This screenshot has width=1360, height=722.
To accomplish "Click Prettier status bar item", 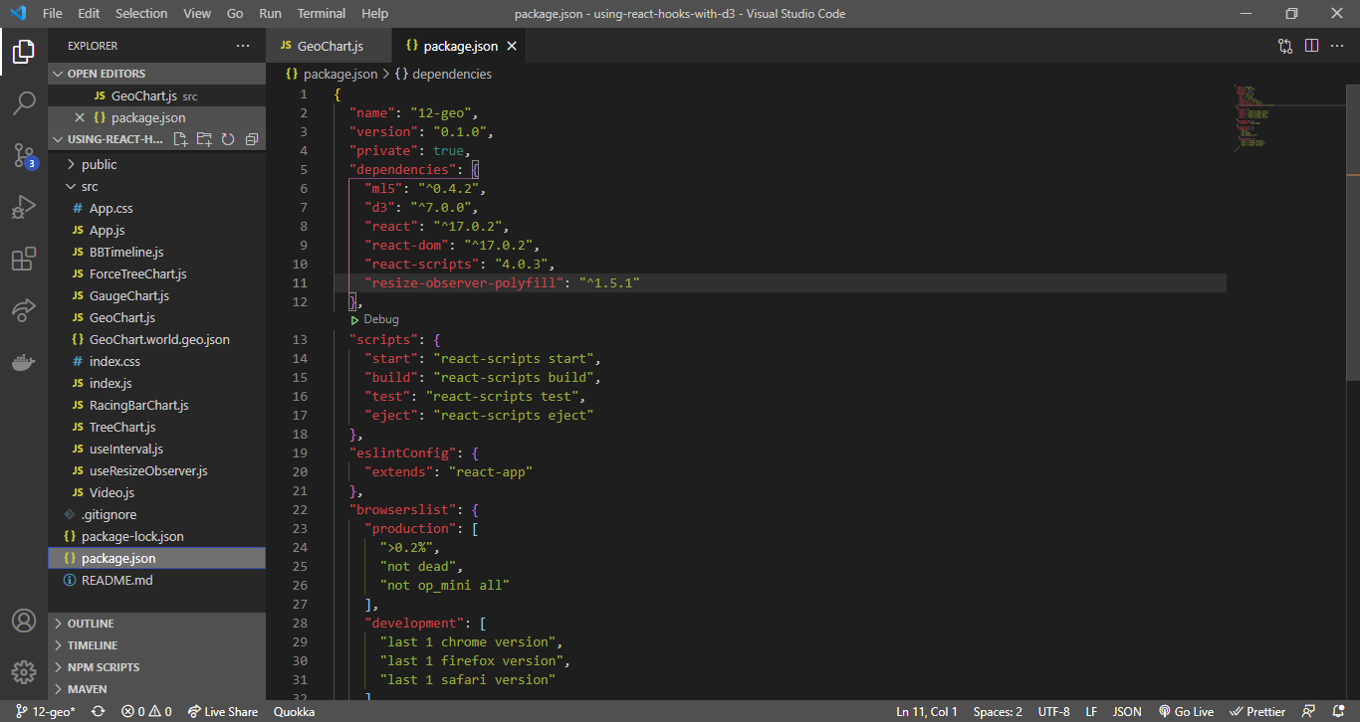I will (x=1257, y=711).
